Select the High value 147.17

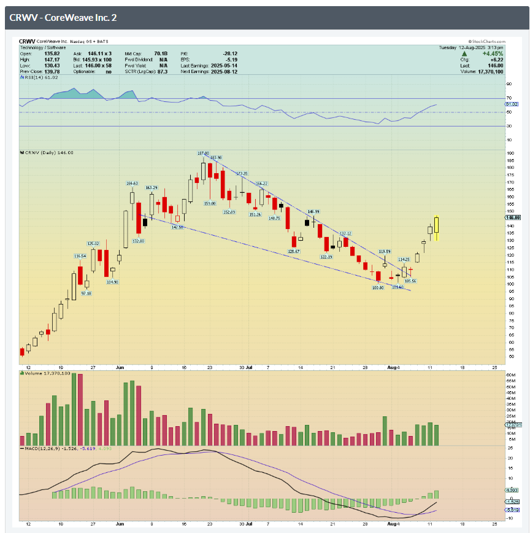[52, 60]
